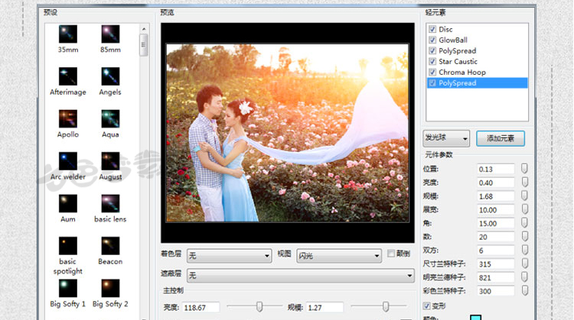Click the 彩色兰特种子 field 300
Viewport: 574px width, 320px height.
pyautogui.click(x=496, y=291)
